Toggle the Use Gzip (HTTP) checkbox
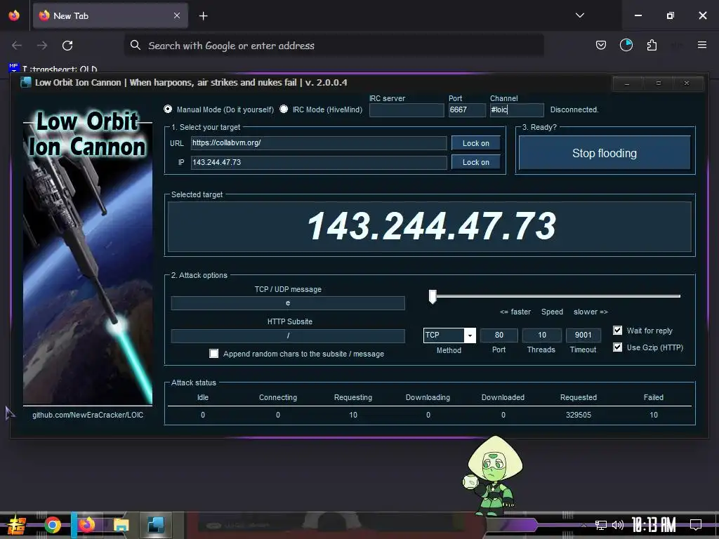Viewport: 719px width, 539px height. pyautogui.click(x=618, y=347)
